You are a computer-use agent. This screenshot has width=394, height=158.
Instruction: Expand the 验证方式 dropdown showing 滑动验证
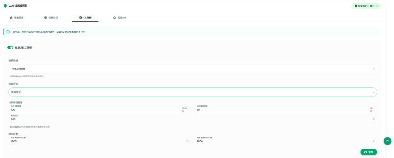pyautogui.click(x=374, y=92)
